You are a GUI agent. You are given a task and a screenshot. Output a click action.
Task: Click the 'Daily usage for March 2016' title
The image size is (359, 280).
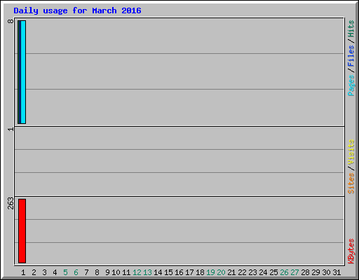(77, 10)
